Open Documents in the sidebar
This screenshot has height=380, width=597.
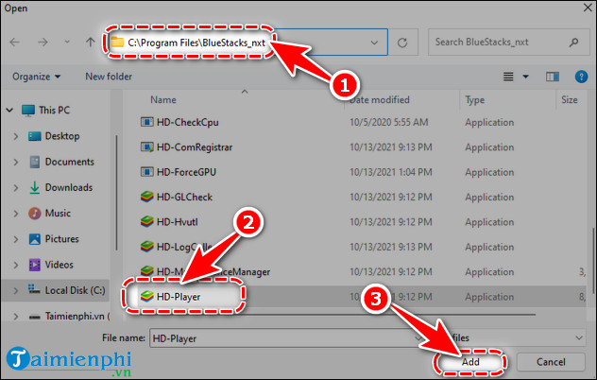pos(70,162)
